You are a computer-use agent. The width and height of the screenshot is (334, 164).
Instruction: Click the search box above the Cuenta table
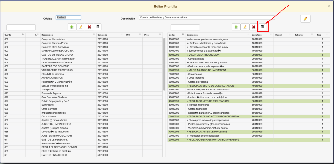(21, 27)
